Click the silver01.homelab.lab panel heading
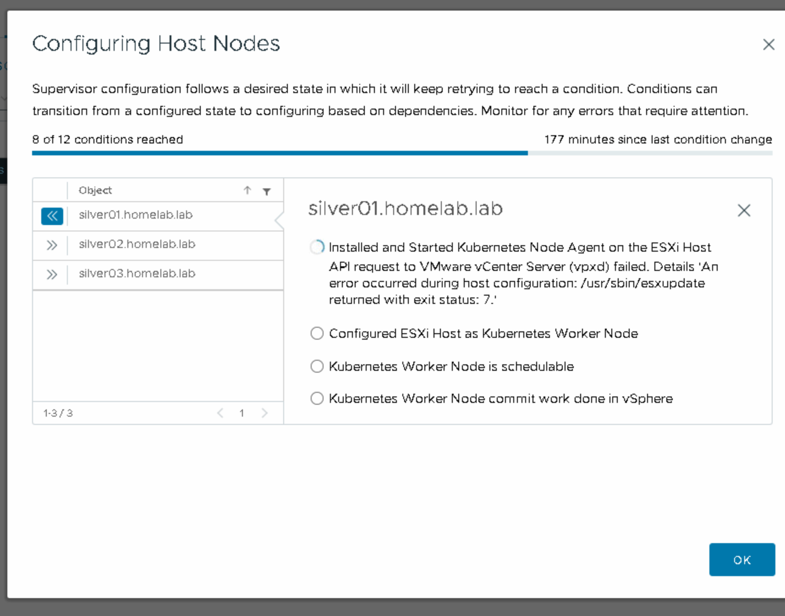Viewport: 785px width, 616px height. point(405,209)
